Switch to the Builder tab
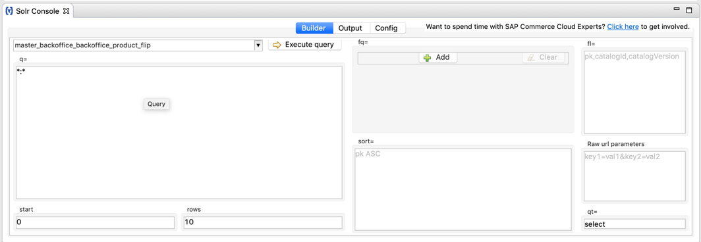Screen dimensions: 701x242 tap(314, 28)
